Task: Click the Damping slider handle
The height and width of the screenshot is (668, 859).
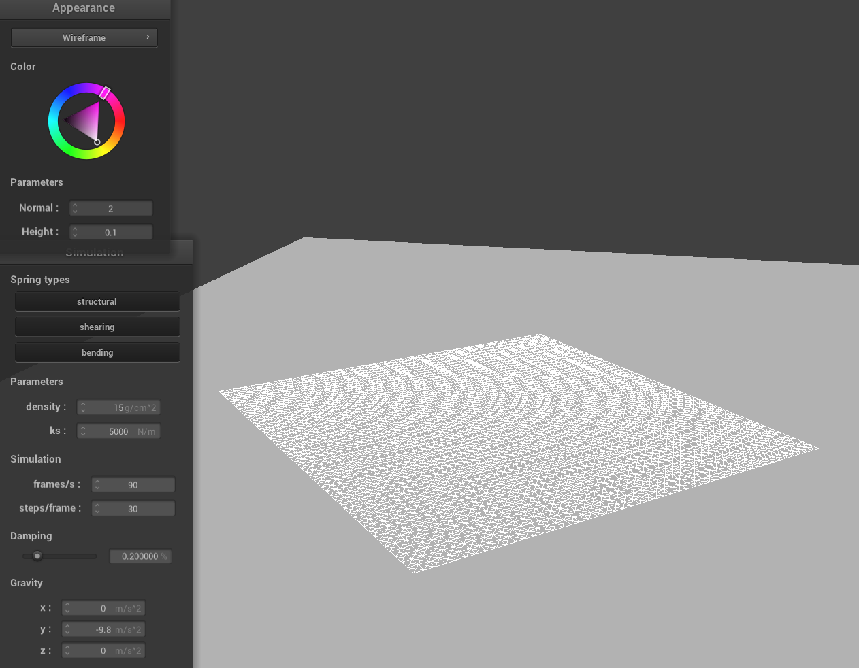Action: 37,556
